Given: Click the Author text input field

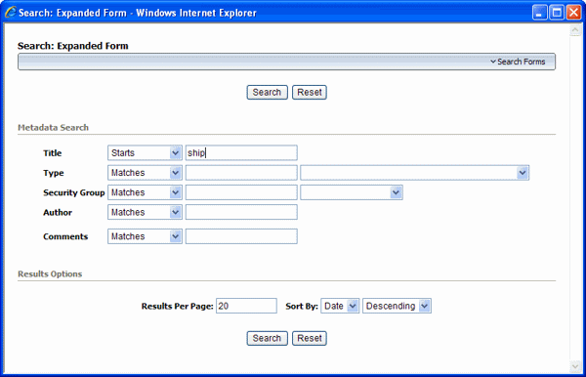Looking at the screenshot, I should [x=241, y=212].
